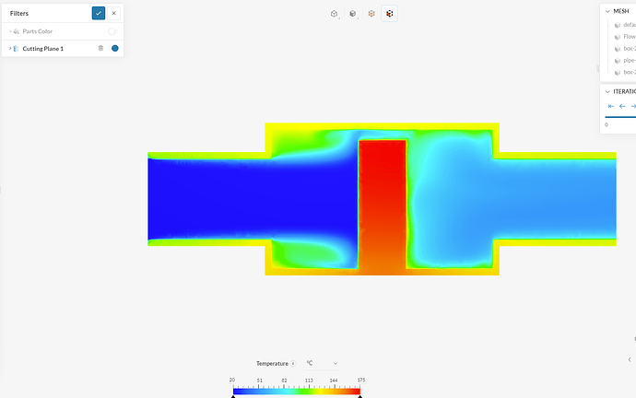636x398 pixels.
Task: Click the Parts Color palette icon
Action: point(17,31)
